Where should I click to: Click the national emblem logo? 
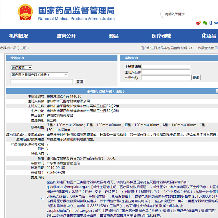coord(25,12)
